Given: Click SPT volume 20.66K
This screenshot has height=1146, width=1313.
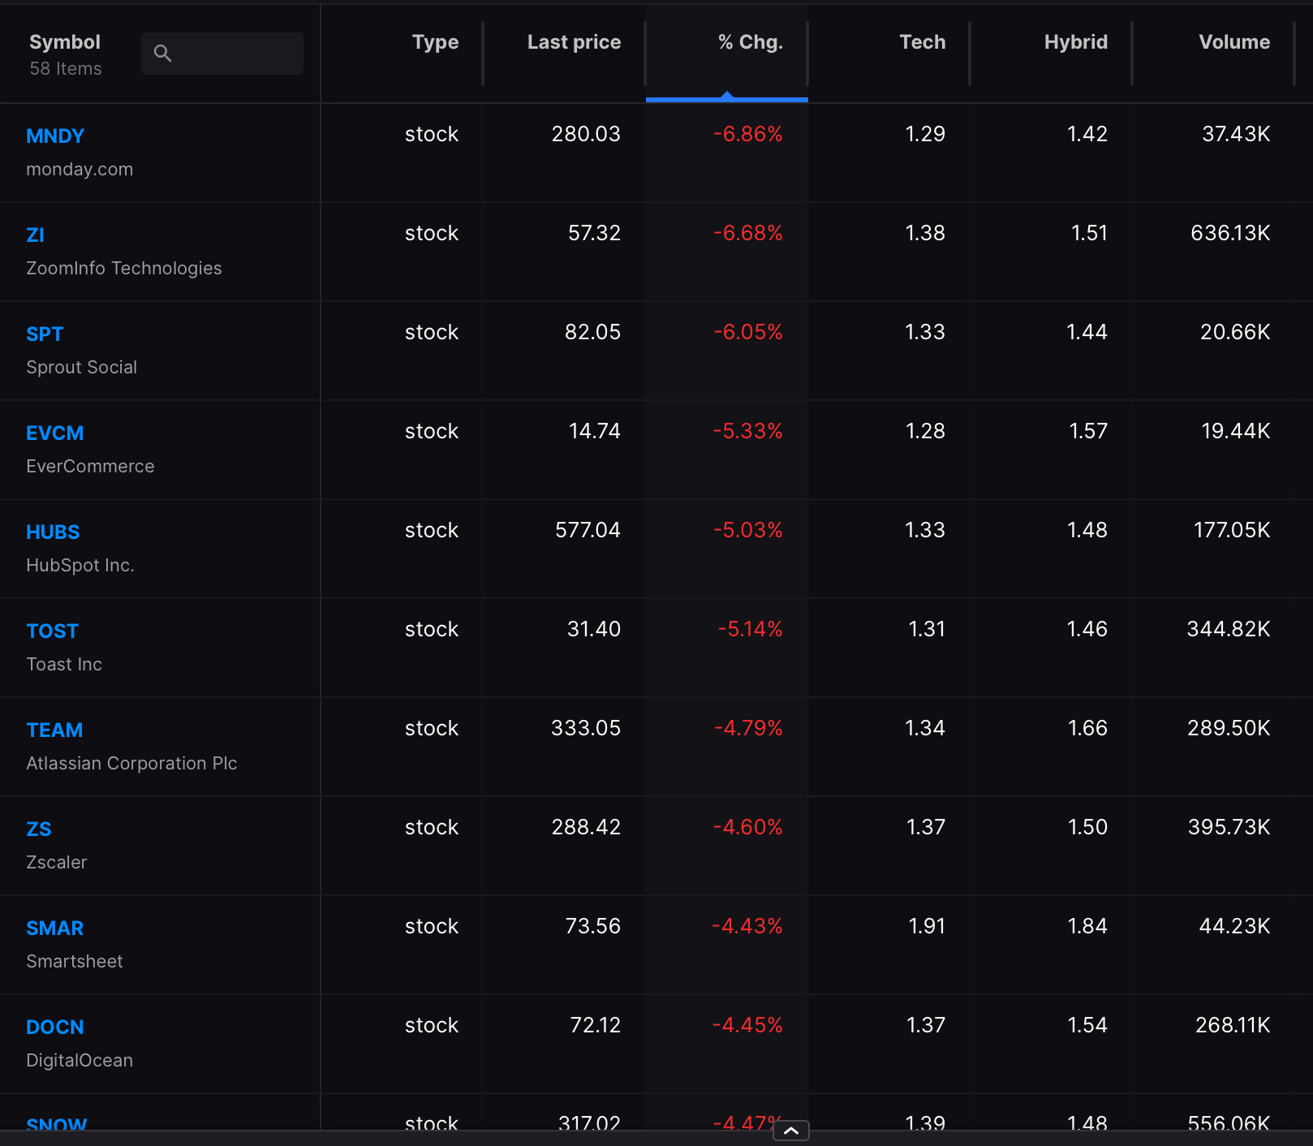Looking at the screenshot, I should coord(1235,332).
